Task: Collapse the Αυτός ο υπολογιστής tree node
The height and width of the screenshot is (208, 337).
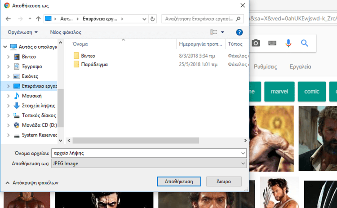Action: tap(5, 47)
